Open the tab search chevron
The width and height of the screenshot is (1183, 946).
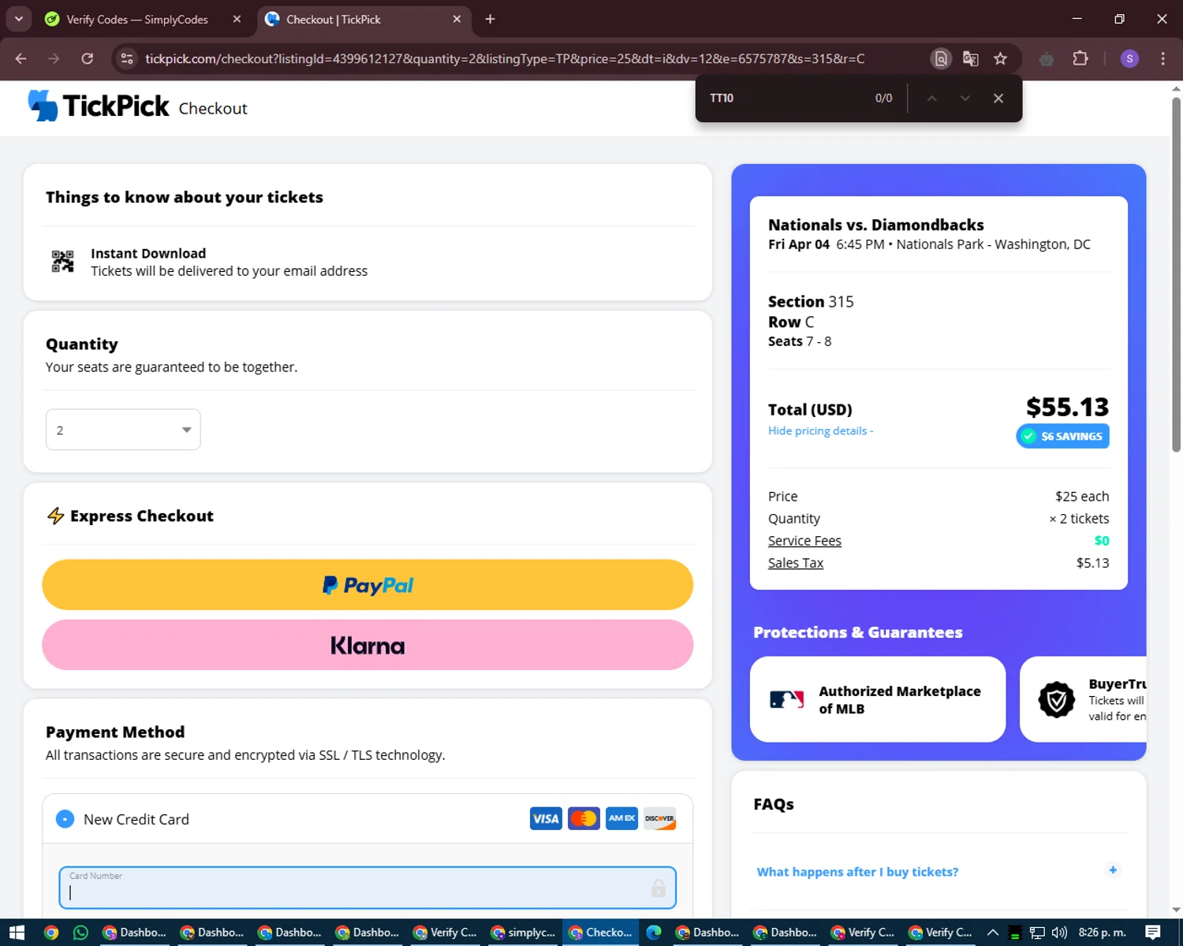coord(18,19)
